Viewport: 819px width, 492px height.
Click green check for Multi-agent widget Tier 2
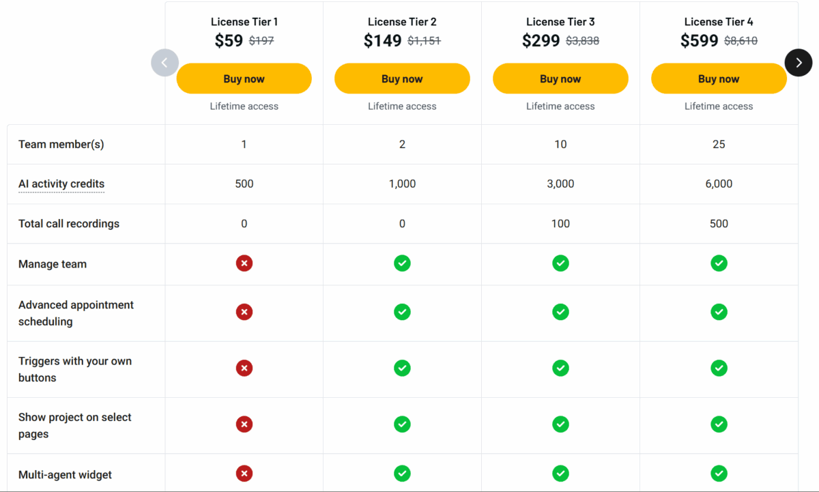402,474
